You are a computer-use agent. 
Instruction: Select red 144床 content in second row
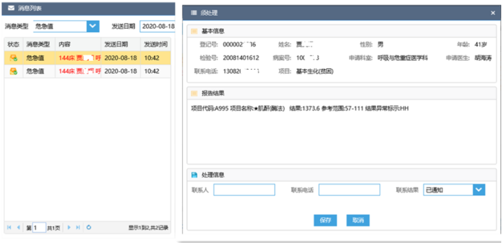click(x=80, y=72)
